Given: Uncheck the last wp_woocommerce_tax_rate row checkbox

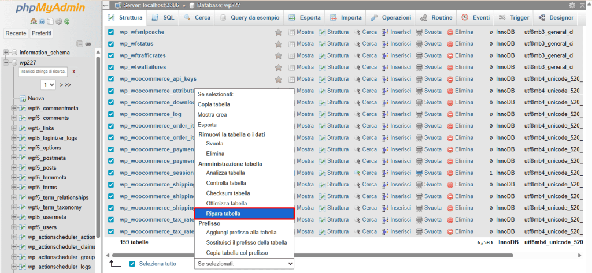Looking at the screenshot, I should point(110,231).
